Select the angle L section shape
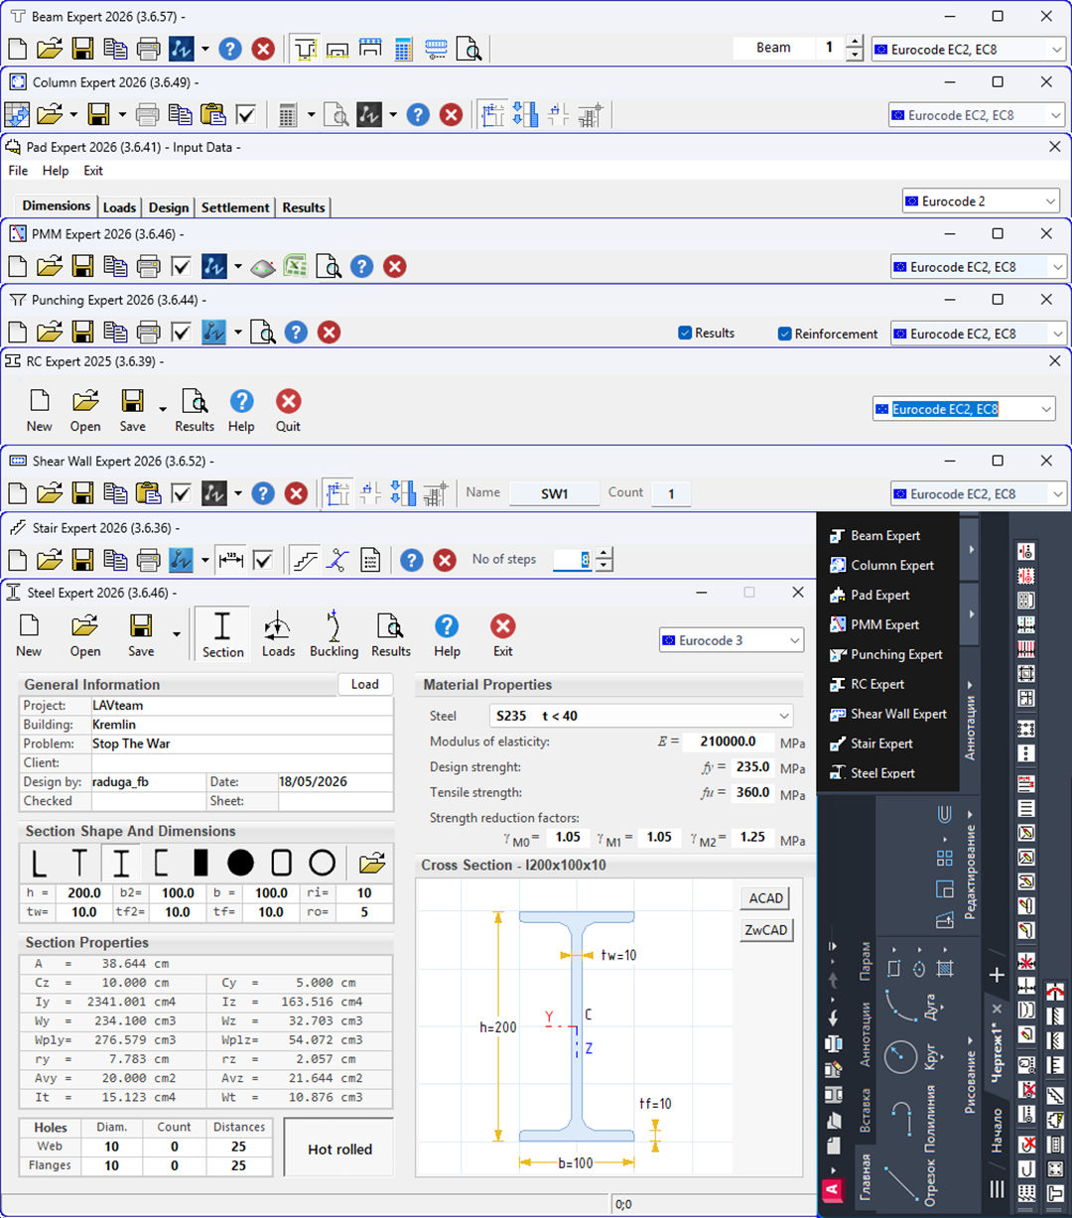Screen dimensions: 1072x1218 pyautogui.click(x=39, y=863)
